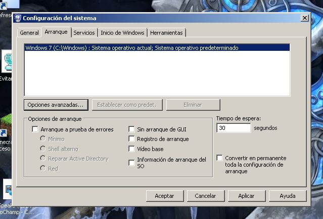Click the Establecer como predet. button
Viewport: 323px width, 219px height.
[127, 105]
